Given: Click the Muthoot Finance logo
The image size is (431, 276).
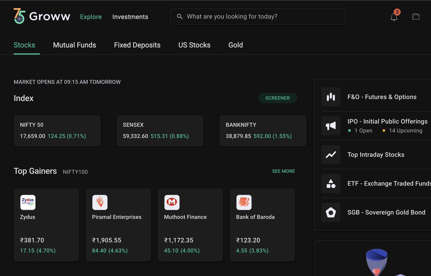Looking at the screenshot, I should 172,202.
